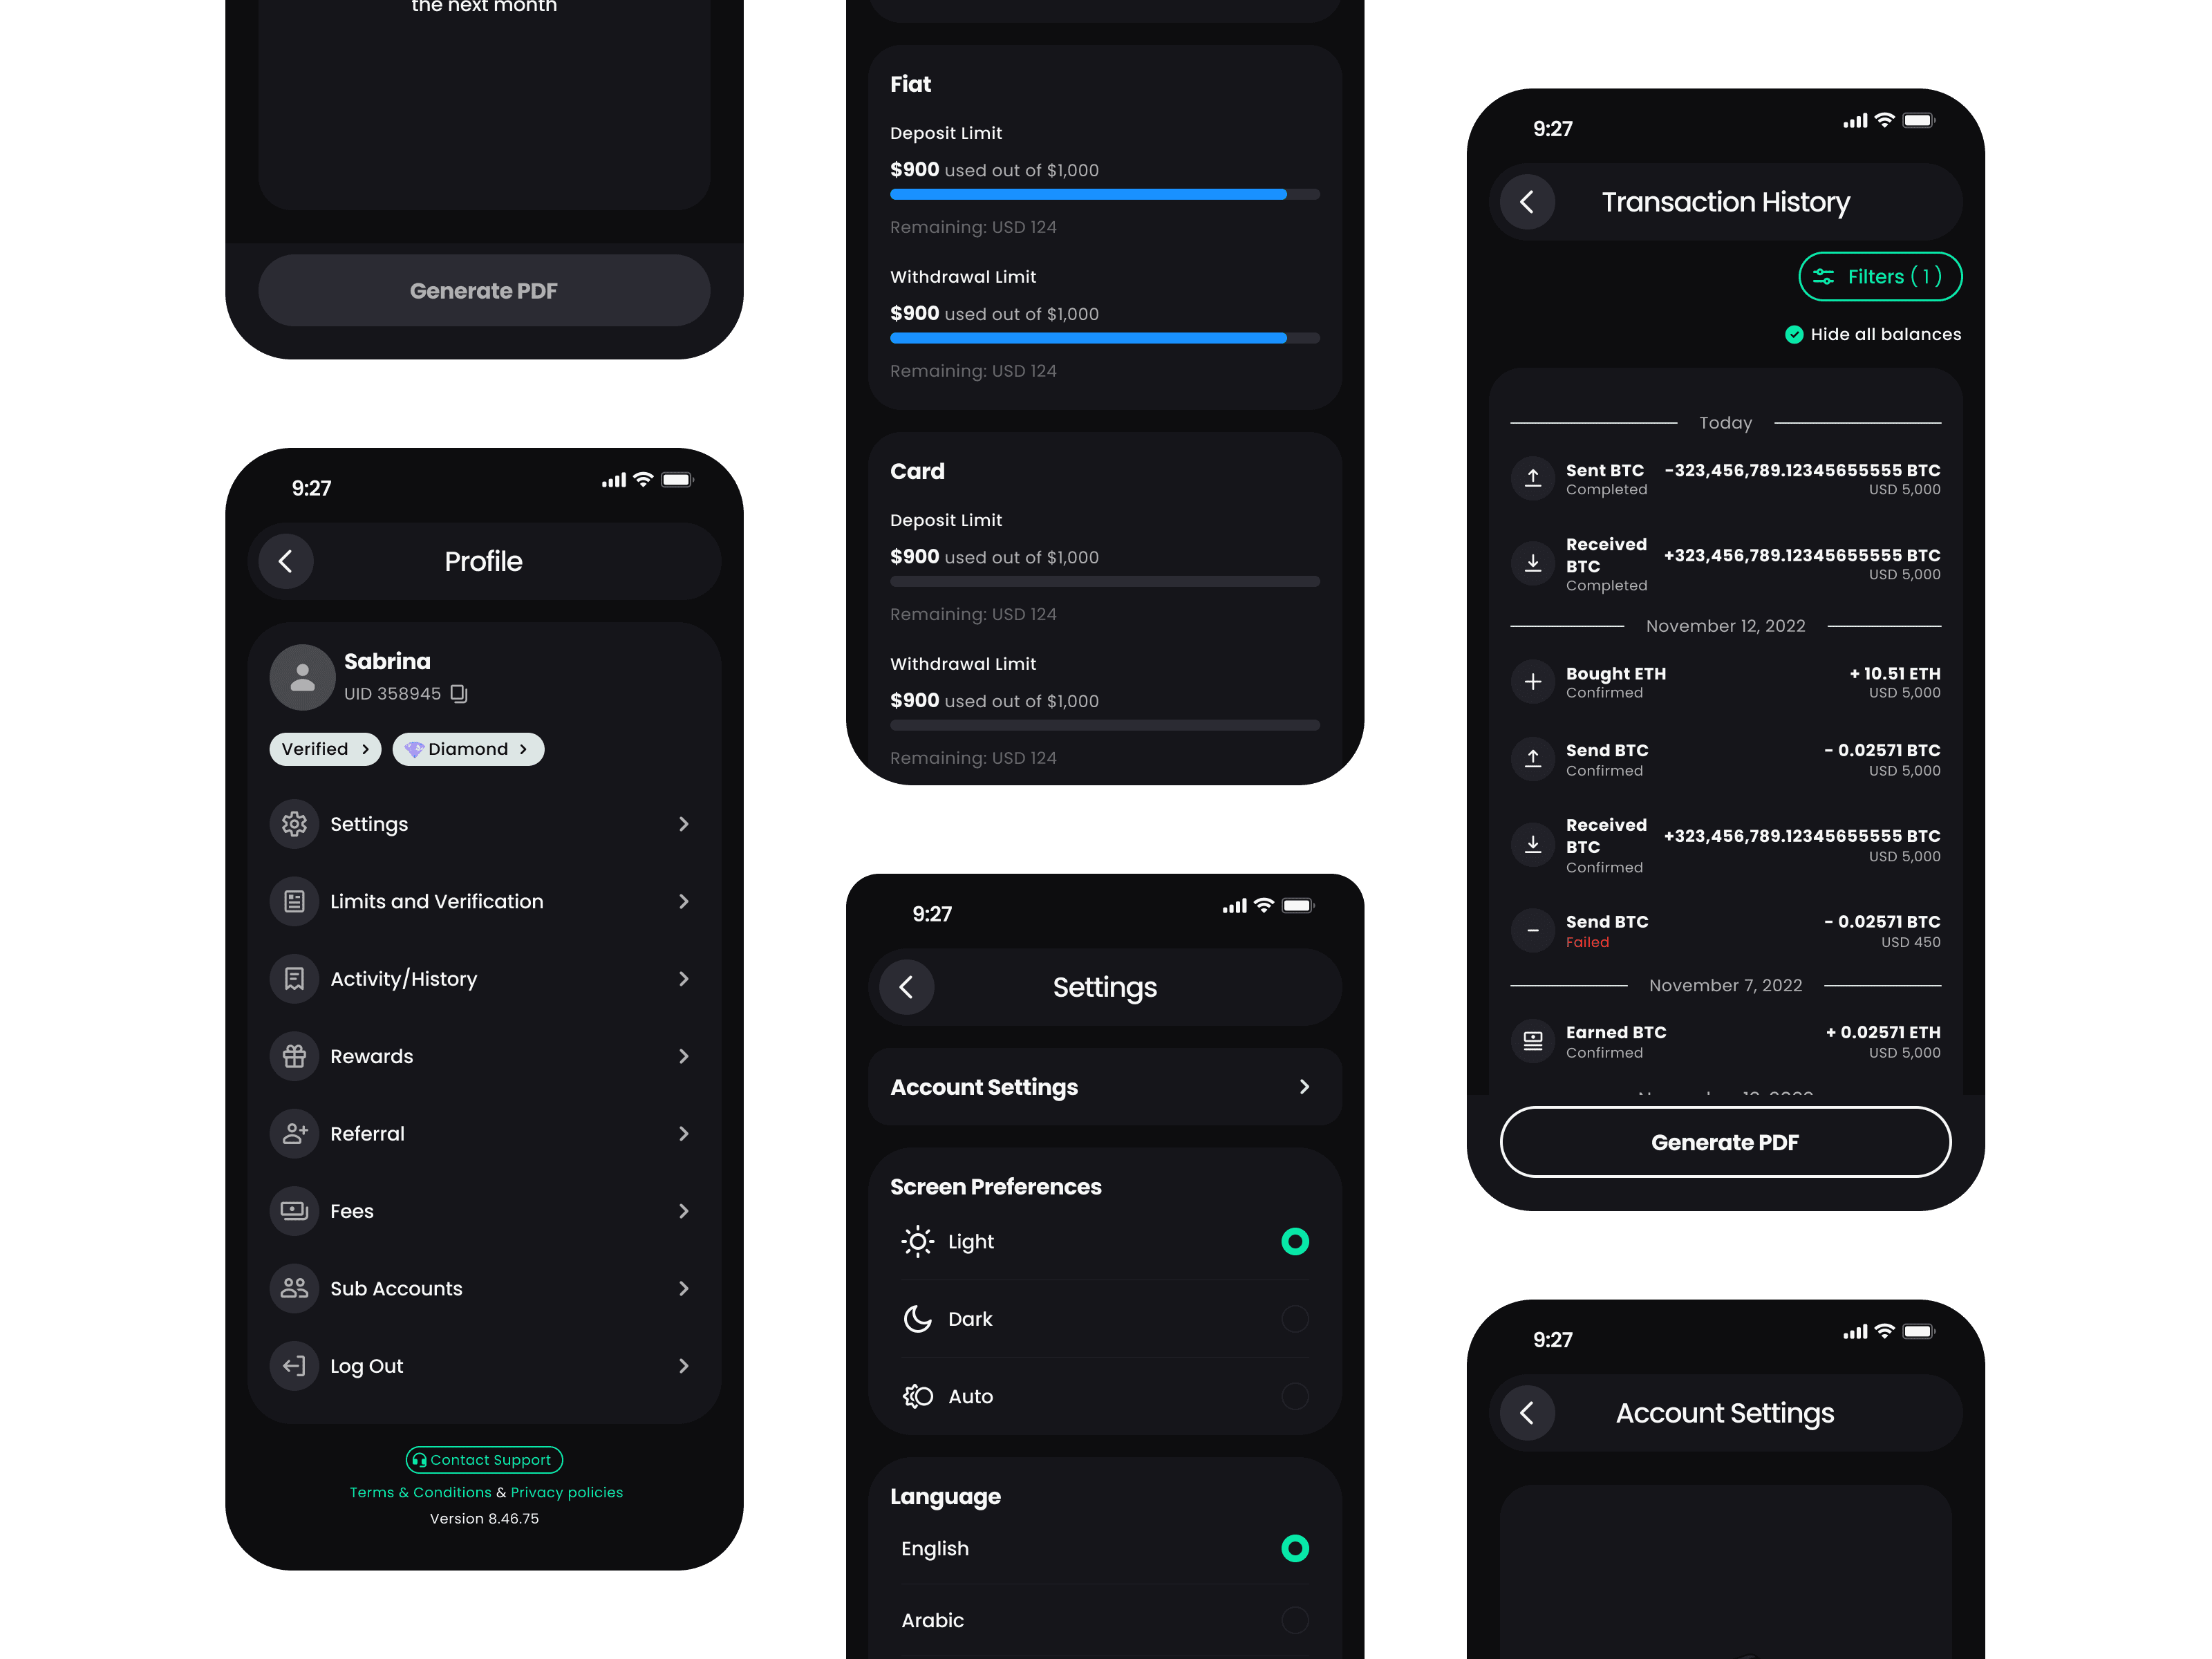
Task: Click the Fees money icon
Action: [x=294, y=1211]
